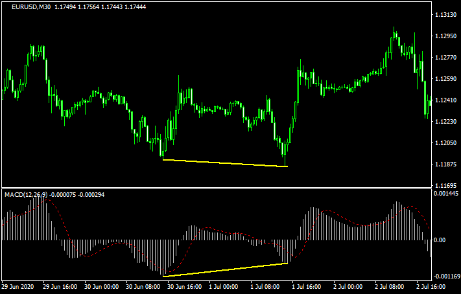The image size is (461, 294).
Task: Click the 30 Jun 08:00 time label
Action: [143, 286]
